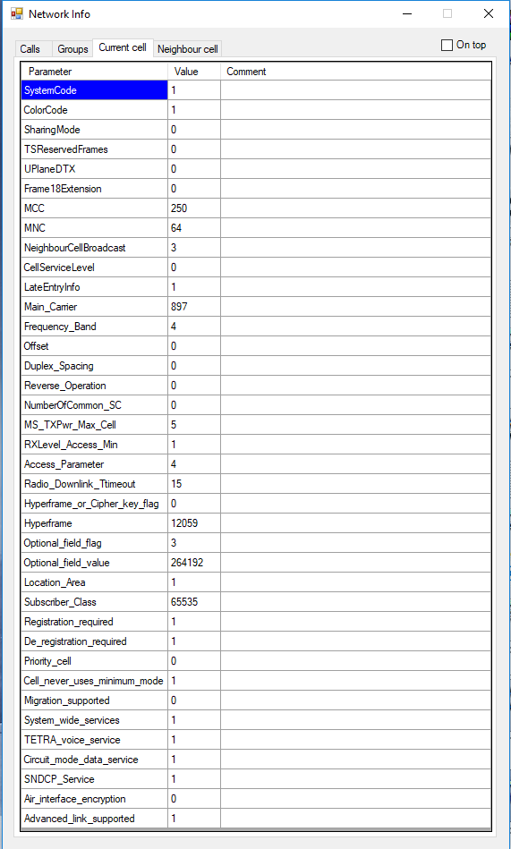Click Circuit_mode_data_service parameter

94,760
